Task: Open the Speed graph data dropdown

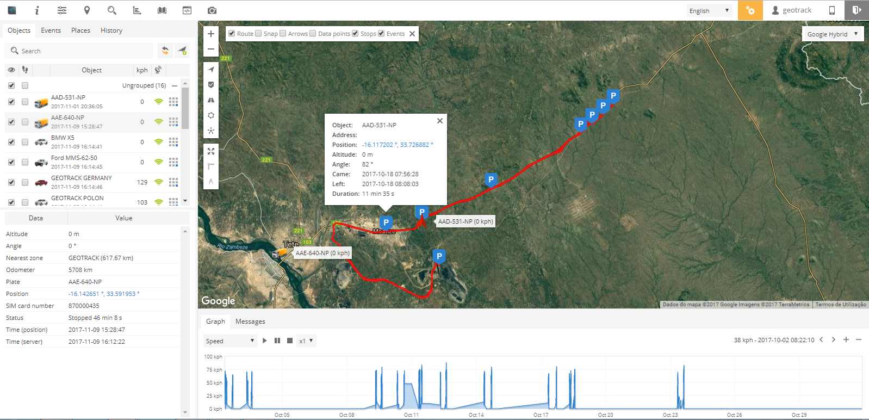Action: pyautogui.click(x=229, y=341)
